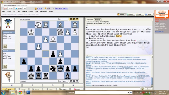The width and height of the screenshot is (169, 95).
Task: Click the board icon in cacharruquete's profile panel
Action: [x=5, y=46]
